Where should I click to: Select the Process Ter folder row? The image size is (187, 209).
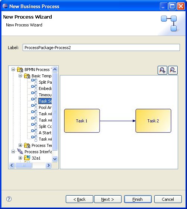point(42,145)
